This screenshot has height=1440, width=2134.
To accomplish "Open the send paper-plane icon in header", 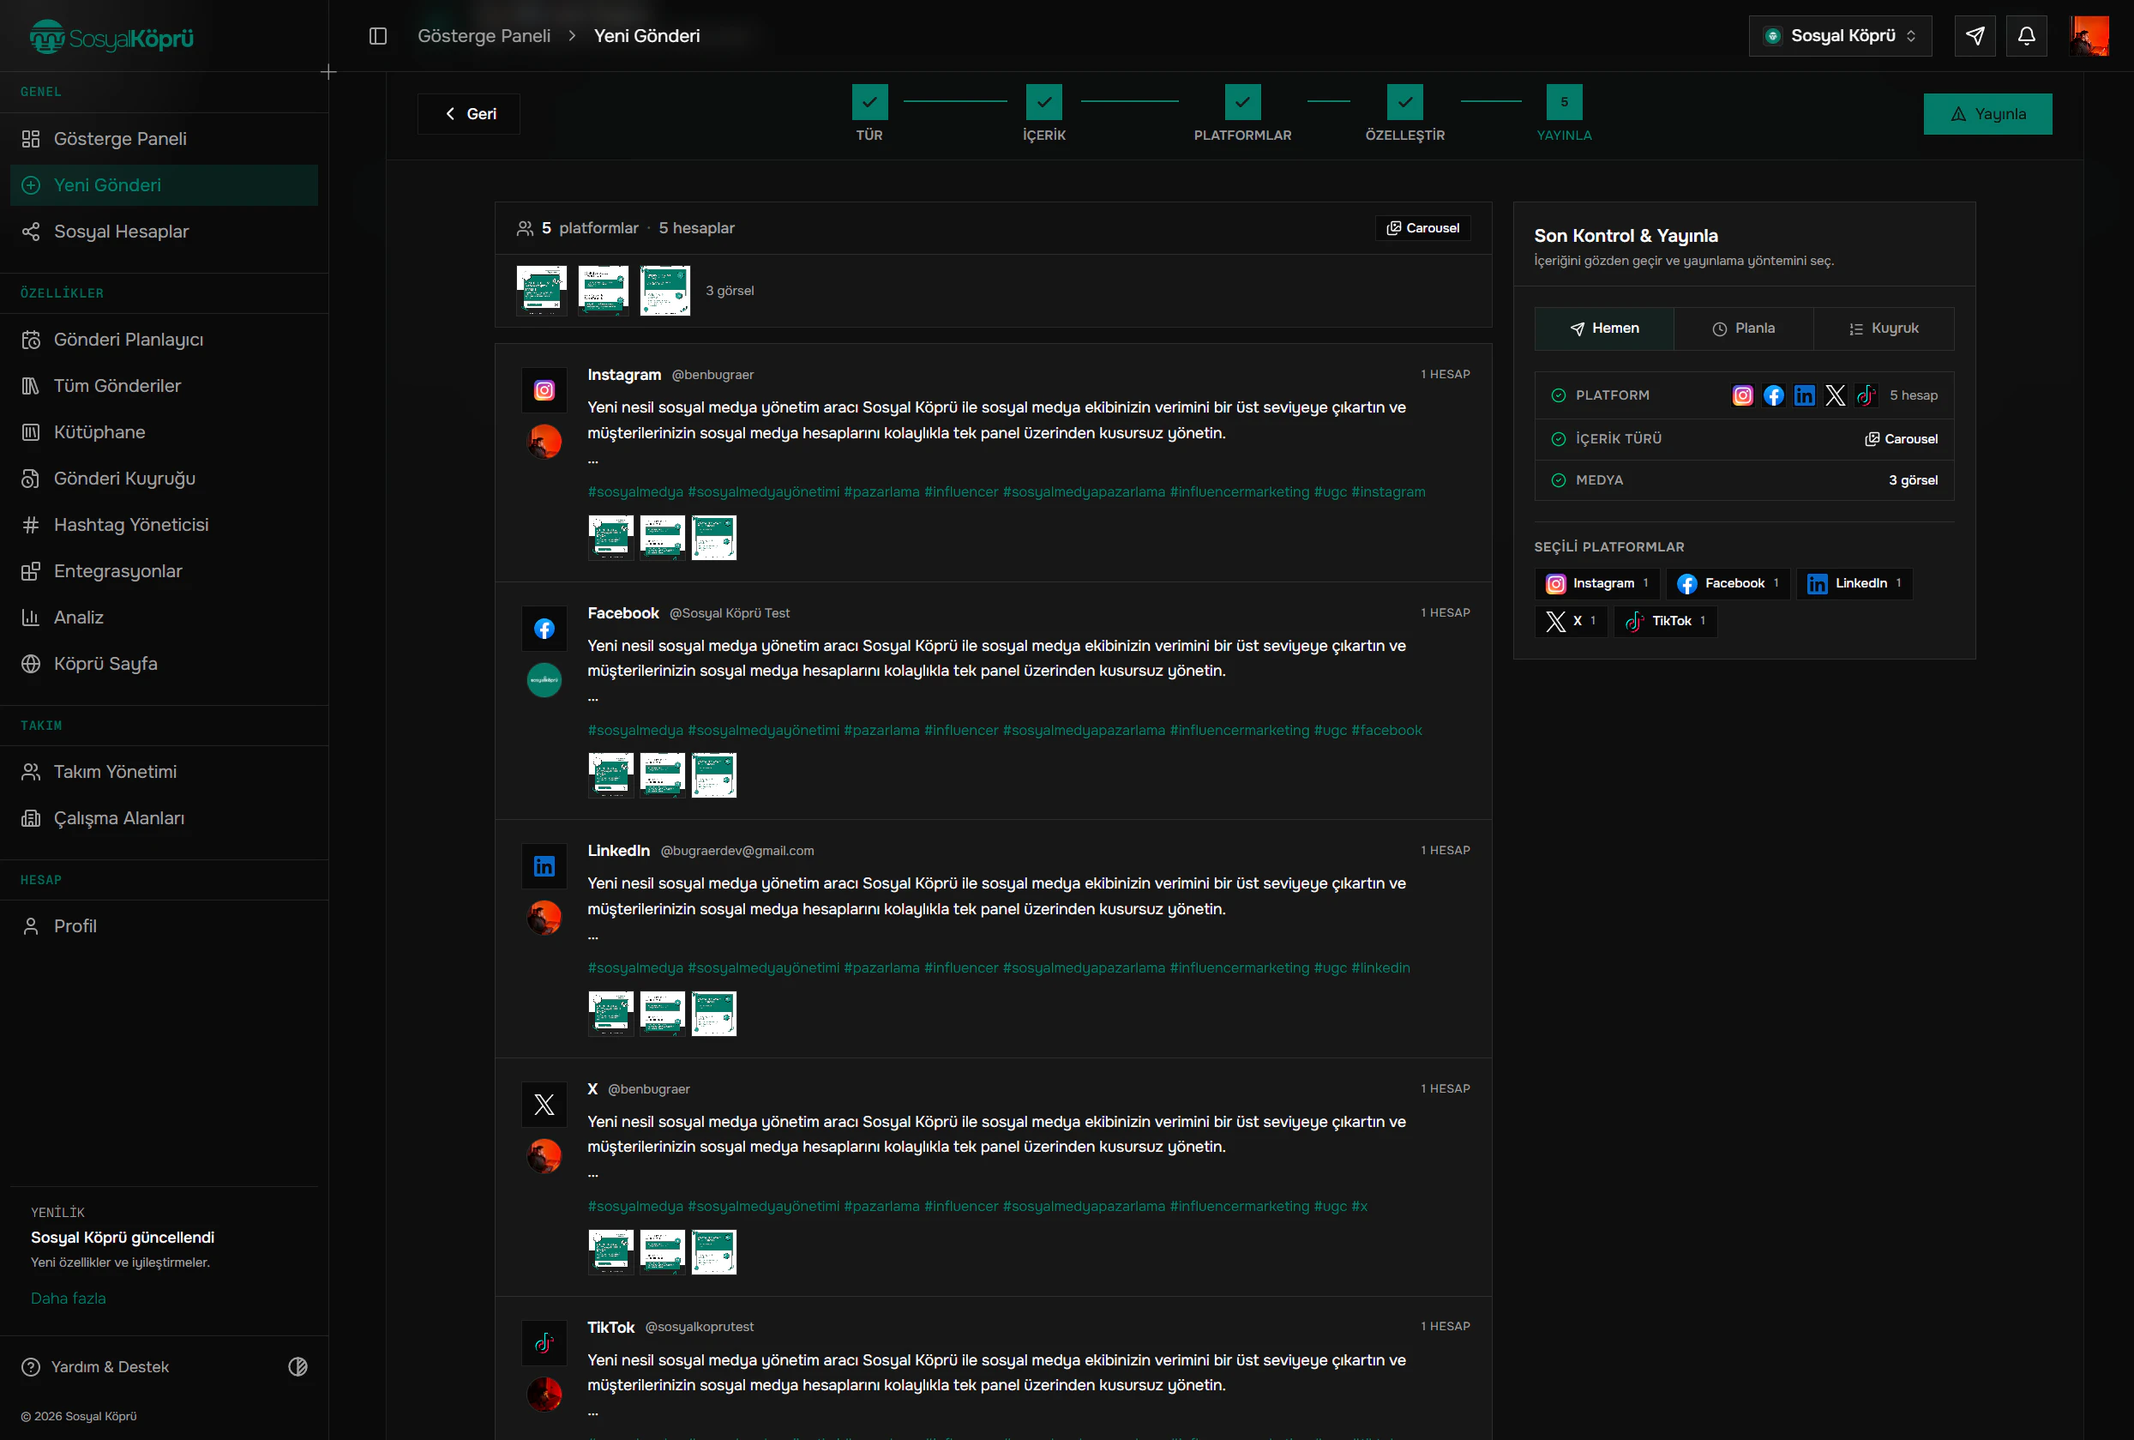I will point(1975,36).
